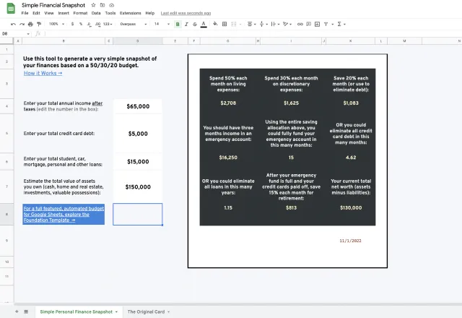Open the Overpass font dropdown

[x=133, y=24]
